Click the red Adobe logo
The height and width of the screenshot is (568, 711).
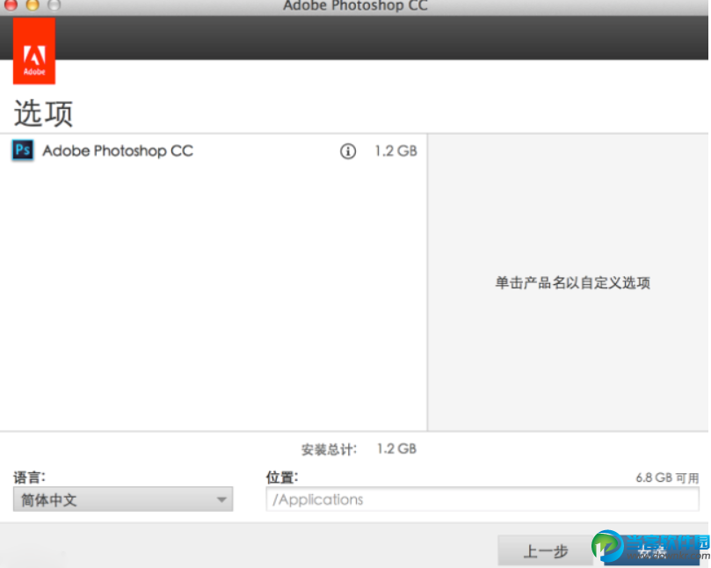[x=34, y=51]
